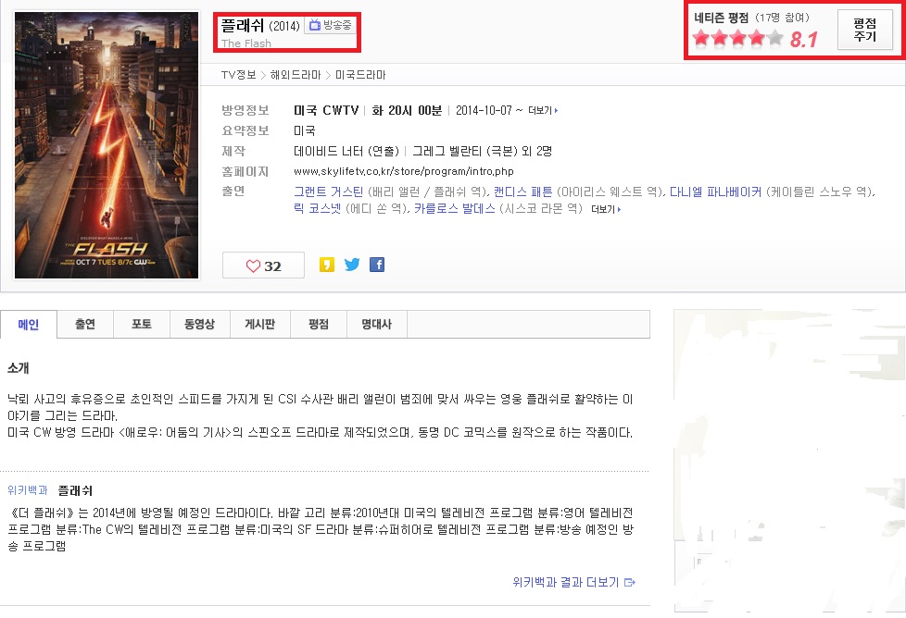Visit the skylifetv homepage URL
Image resolution: width=906 pixels, height=618 pixels.
click(403, 171)
